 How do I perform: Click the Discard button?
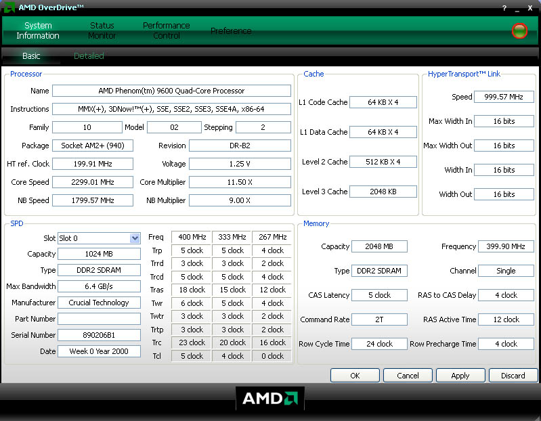[x=513, y=376]
